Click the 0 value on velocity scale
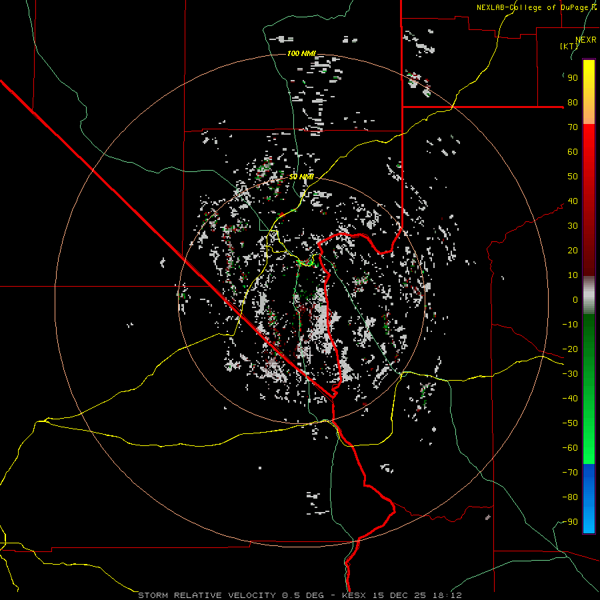This screenshot has width=600, height=600. click(x=575, y=300)
